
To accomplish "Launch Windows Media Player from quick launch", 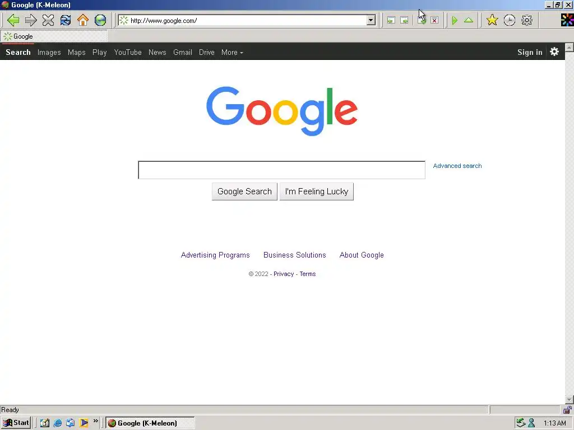I will click(x=84, y=423).
